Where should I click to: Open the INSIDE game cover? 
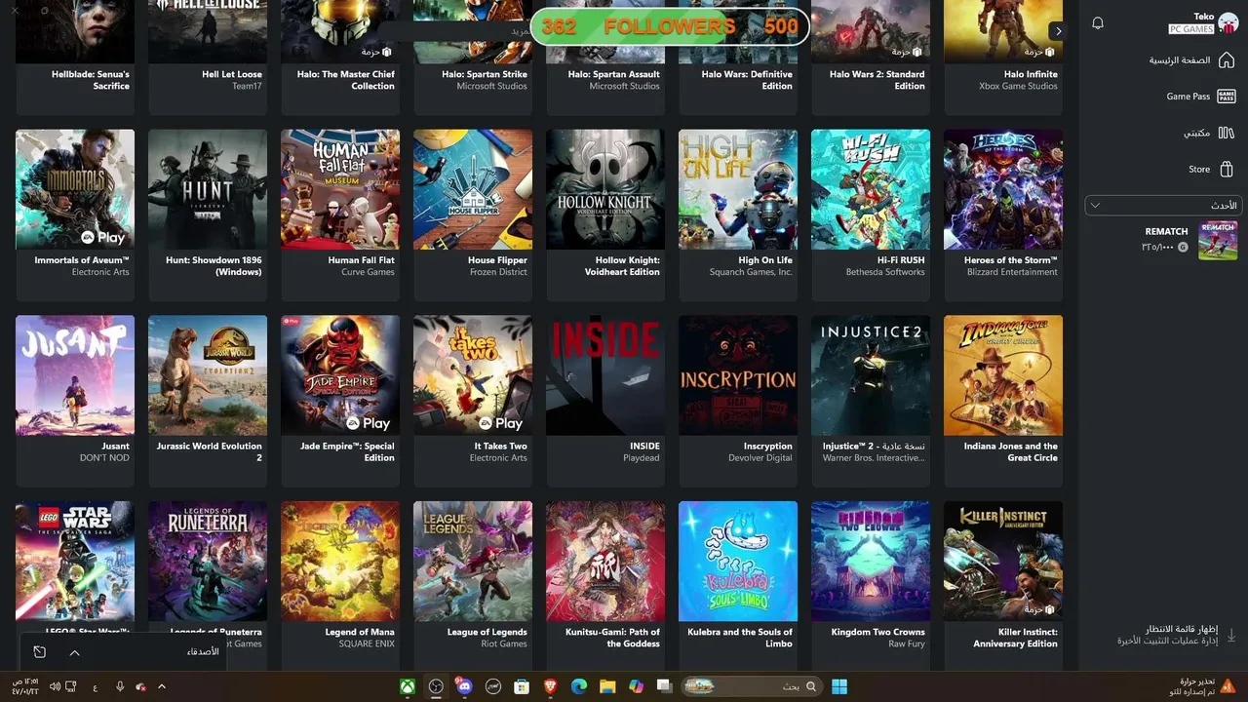pyautogui.click(x=605, y=375)
